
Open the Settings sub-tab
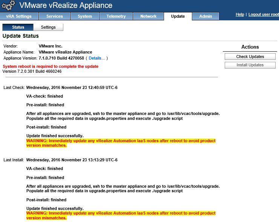[x=48, y=27]
